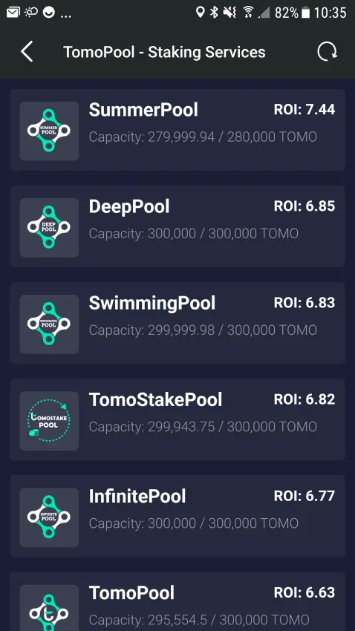Open the InfinitePool logo icon

click(x=49, y=517)
